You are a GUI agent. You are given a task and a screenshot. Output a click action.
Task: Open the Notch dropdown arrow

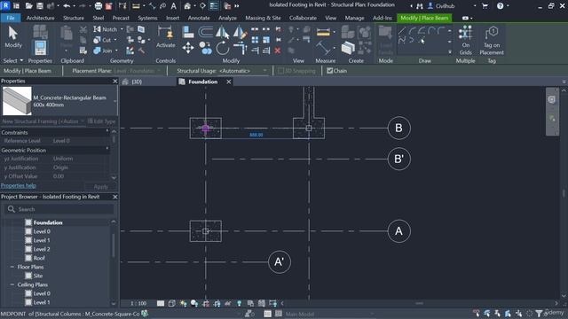(122, 29)
